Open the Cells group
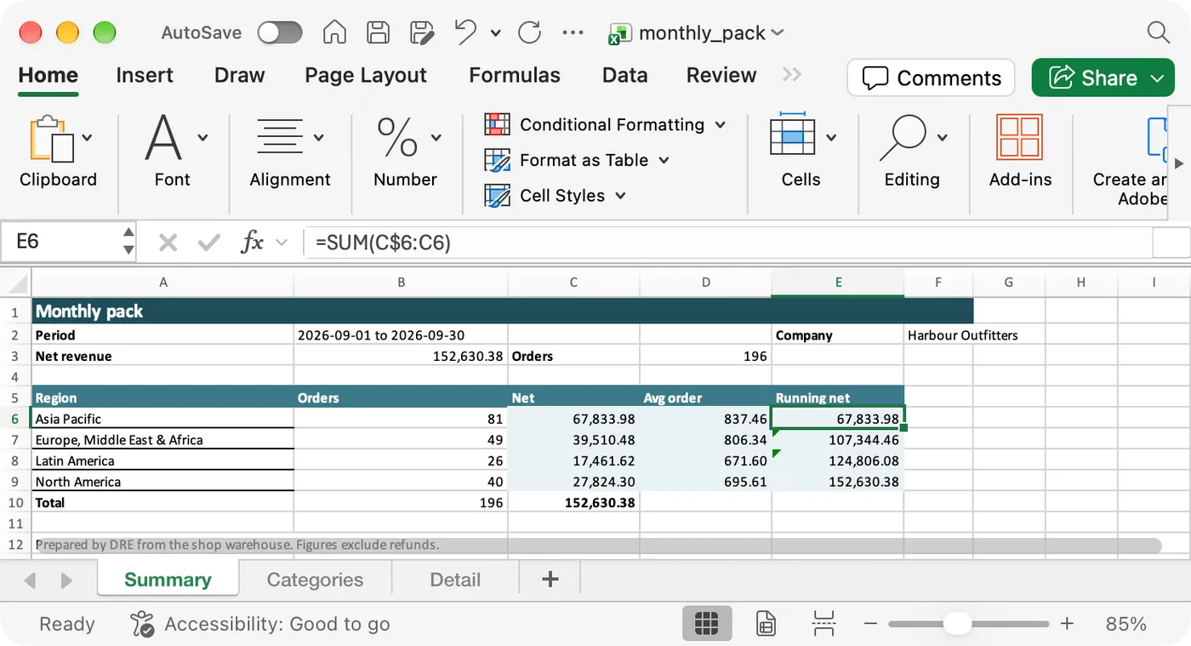Image resolution: width=1191 pixels, height=646 pixels. click(801, 151)
